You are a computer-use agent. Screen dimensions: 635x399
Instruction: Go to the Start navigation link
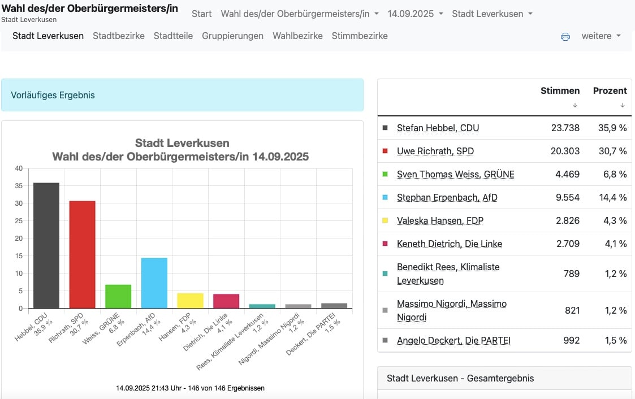pyautogui.click(x=202, y=14)
